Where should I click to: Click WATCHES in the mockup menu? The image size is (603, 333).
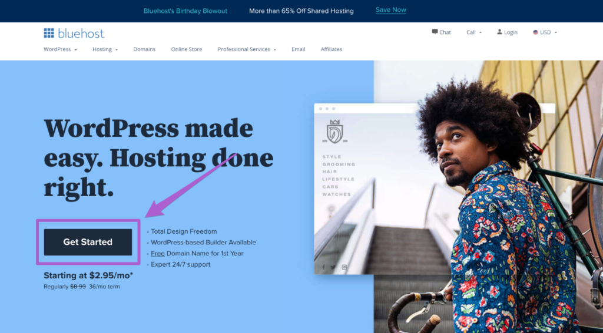coord(336,194)
